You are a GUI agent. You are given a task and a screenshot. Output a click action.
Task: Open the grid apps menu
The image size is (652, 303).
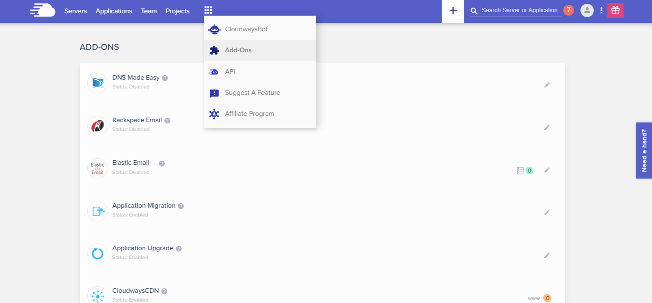208,10
